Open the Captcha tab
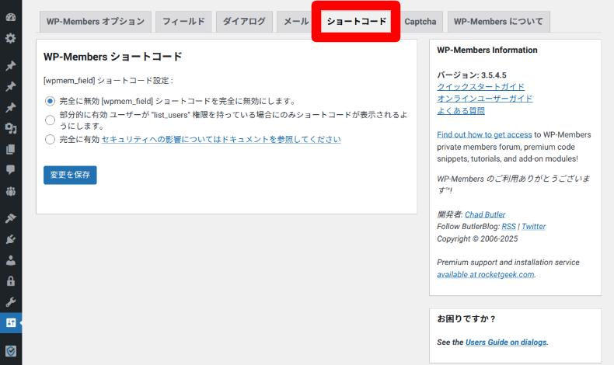The height and width of the screenshot is (365, 614). [420, 22]
